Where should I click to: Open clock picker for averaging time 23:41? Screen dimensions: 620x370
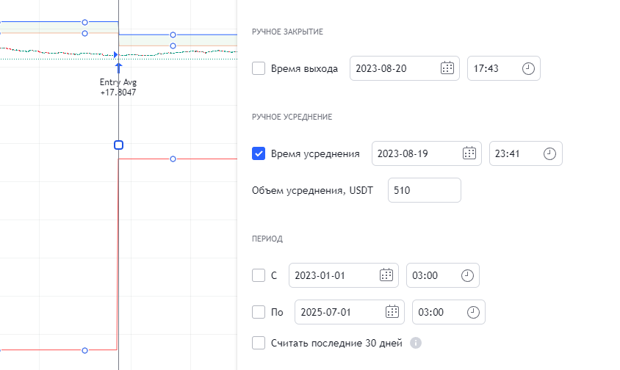click(x=550, y=153)
